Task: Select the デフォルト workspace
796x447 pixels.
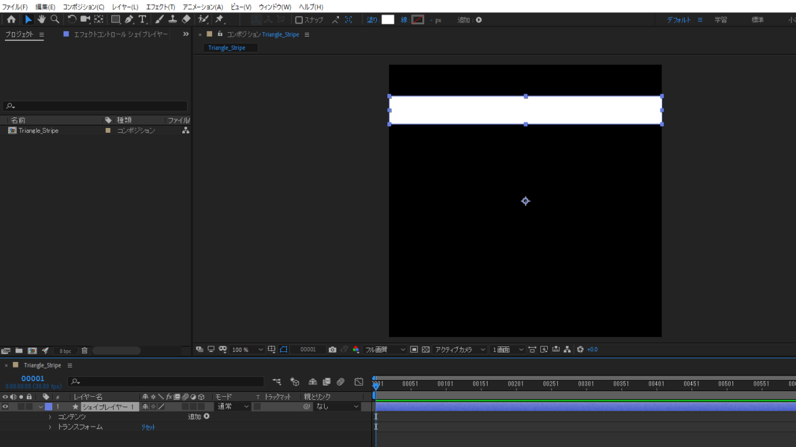Action: (679, 20)
